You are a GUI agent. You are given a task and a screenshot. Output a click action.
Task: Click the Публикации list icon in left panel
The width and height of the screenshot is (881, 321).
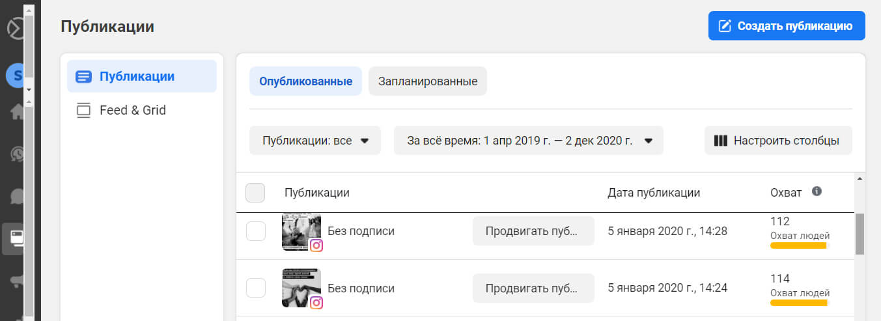pyautogui.click(x=83, y=77)
